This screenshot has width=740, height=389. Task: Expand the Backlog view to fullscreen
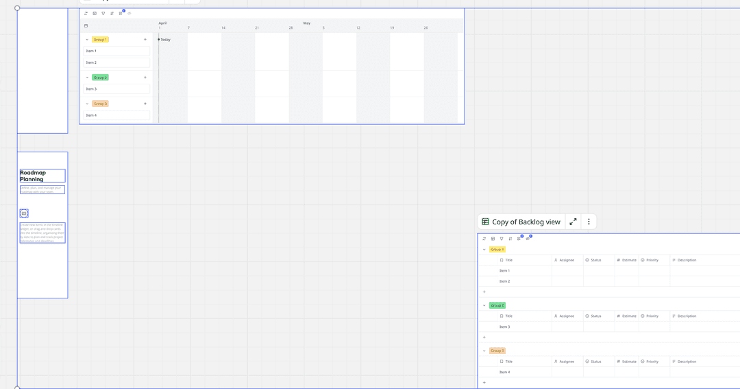[573, 222]
